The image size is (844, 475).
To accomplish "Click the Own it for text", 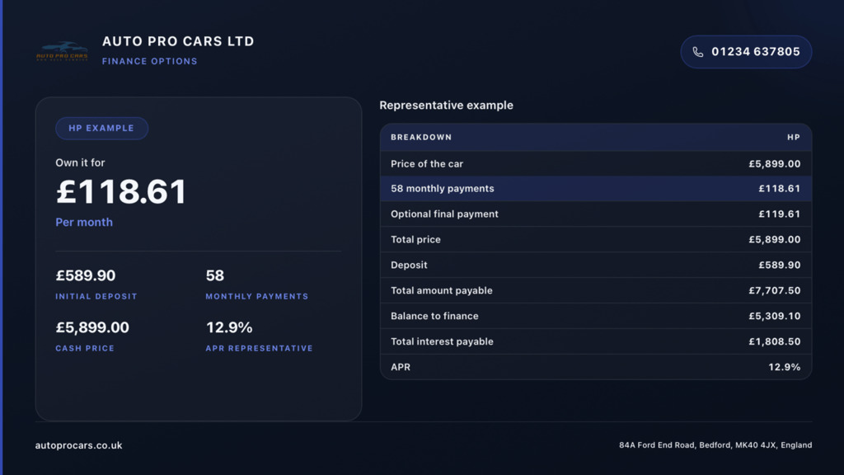I will [80, 162].
